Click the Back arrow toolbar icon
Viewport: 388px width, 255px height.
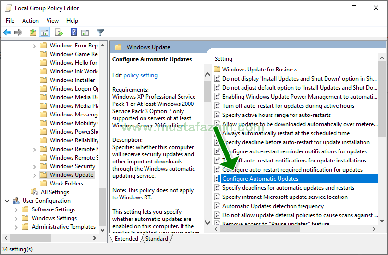[x=7, y=32]
